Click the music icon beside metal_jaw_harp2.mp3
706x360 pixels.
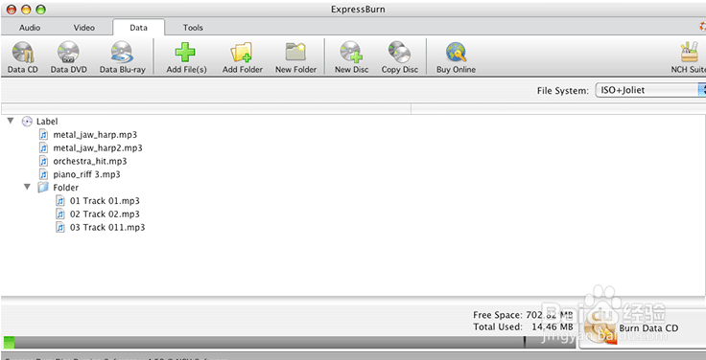[x=44, y=147]
